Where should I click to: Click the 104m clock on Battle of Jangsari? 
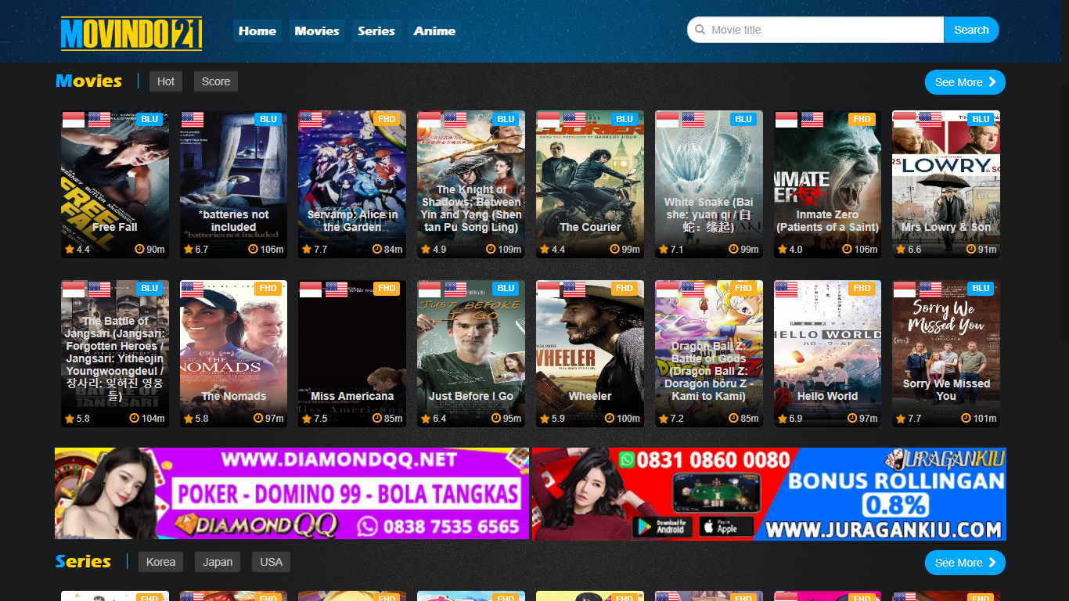147,419
